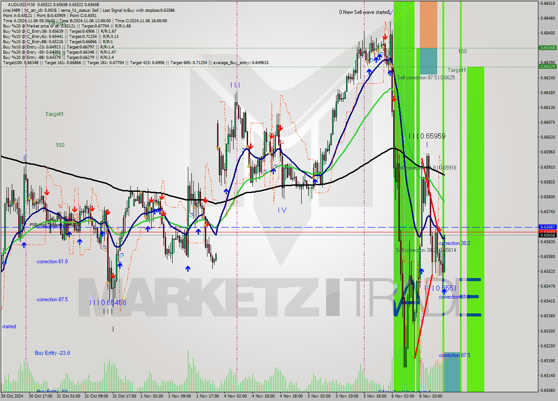
Task: Select 'Sell correction 38.2 | 0.65614' label
Action: point(426,250)
